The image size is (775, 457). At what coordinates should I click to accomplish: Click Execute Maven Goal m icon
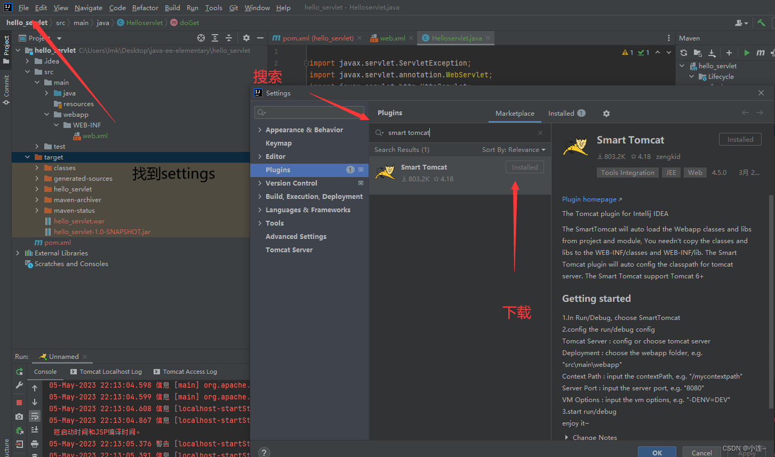click(x=761, y=53)
